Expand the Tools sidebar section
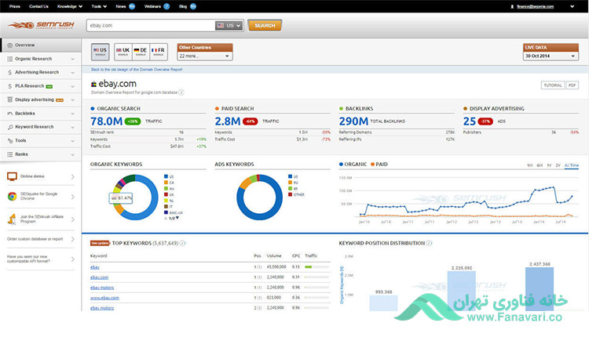This screenshot has height=337, width=589. (x=72, y=141)
